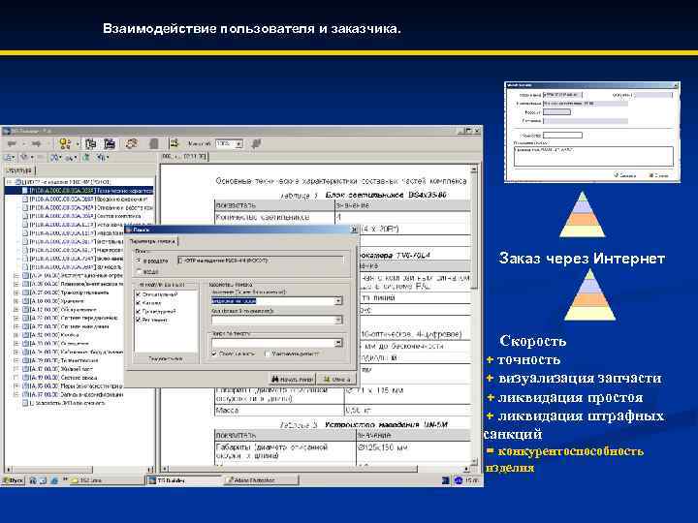Click the first icon on the second toolbar row
Screen dimensions: 698x523
click(9, 157)
